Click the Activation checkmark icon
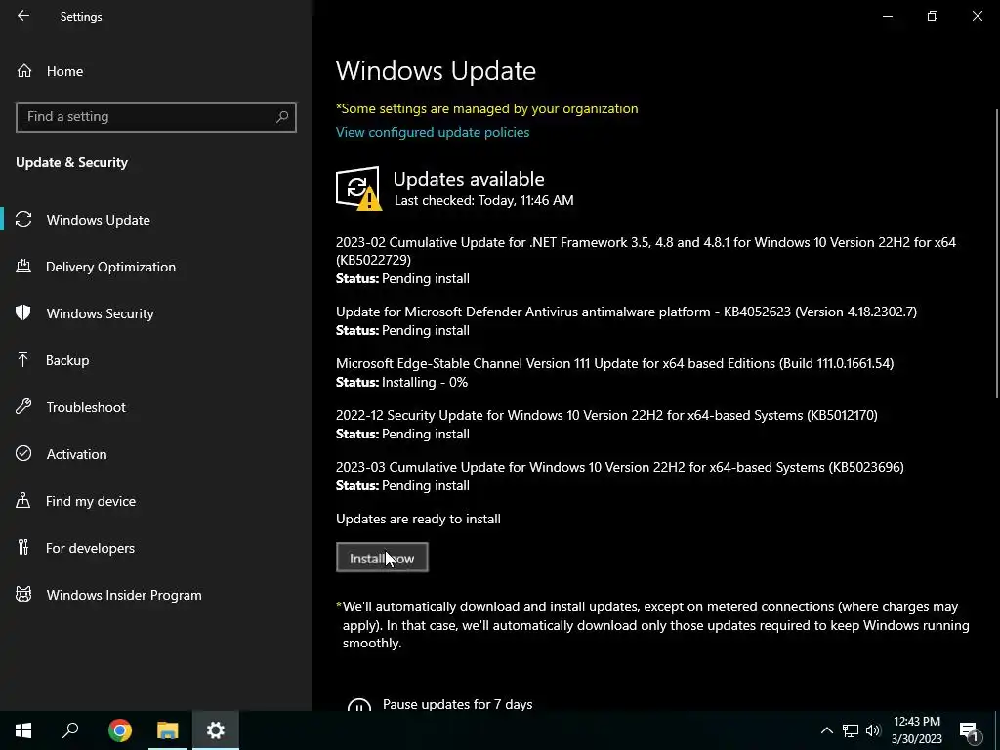The width and height of the screenshot is (1000, 750). coord(23,453)
